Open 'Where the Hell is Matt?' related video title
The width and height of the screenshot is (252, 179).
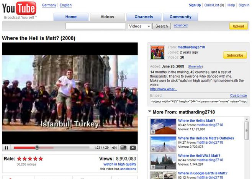[196, 121]
